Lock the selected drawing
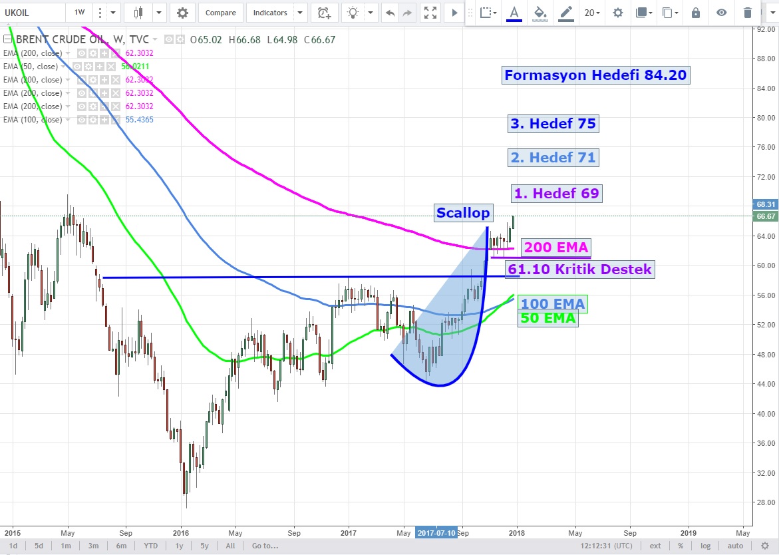 tap(696, 13)
